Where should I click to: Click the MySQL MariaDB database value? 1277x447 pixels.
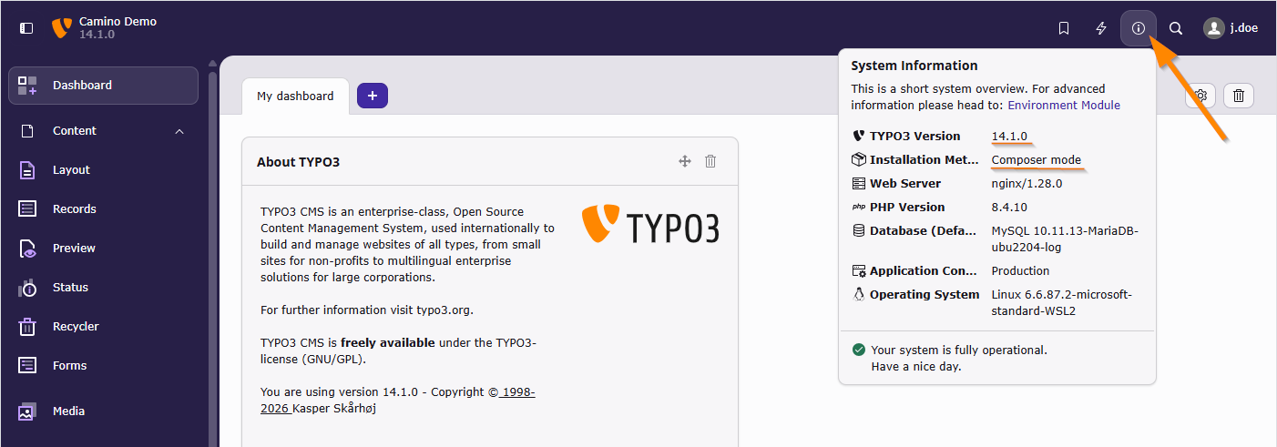1065,239
